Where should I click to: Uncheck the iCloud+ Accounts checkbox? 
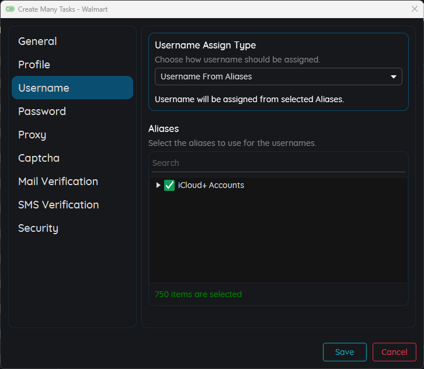[169, 185]
